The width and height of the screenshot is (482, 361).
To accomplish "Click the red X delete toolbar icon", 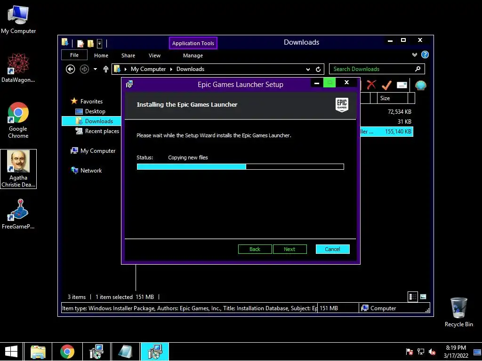I will pyautogui.click(x=371, y=85).
